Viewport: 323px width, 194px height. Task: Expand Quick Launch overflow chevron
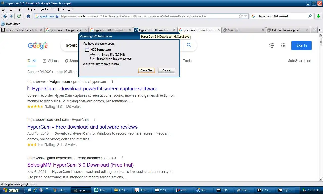pyautogui.click(x=47, y=189)
